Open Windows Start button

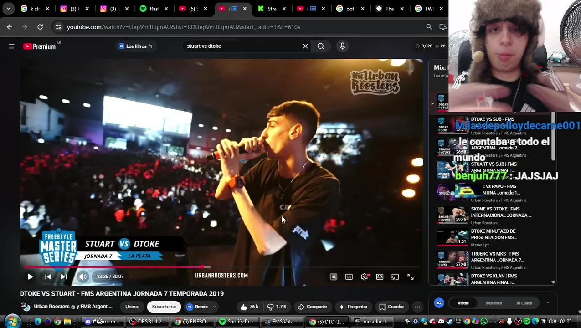(13, 322)
